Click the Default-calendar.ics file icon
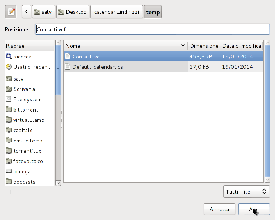The width and height of the screenshot is (275, 220). [68, 67]
